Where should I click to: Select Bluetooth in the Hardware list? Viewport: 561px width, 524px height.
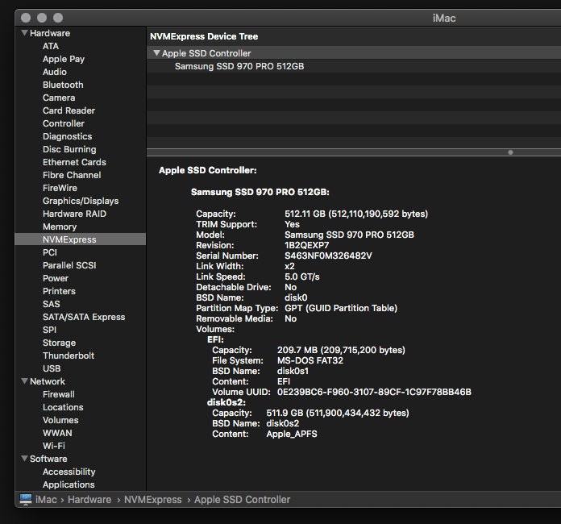63,85
